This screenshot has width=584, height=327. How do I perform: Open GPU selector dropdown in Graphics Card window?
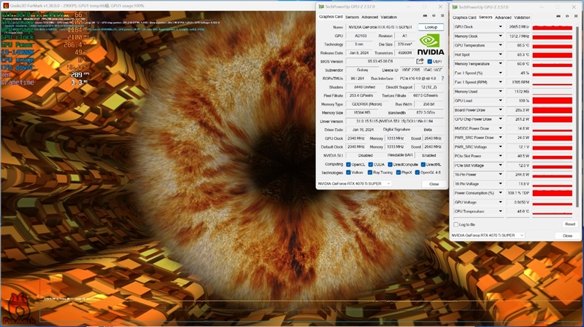click(354, 184)
